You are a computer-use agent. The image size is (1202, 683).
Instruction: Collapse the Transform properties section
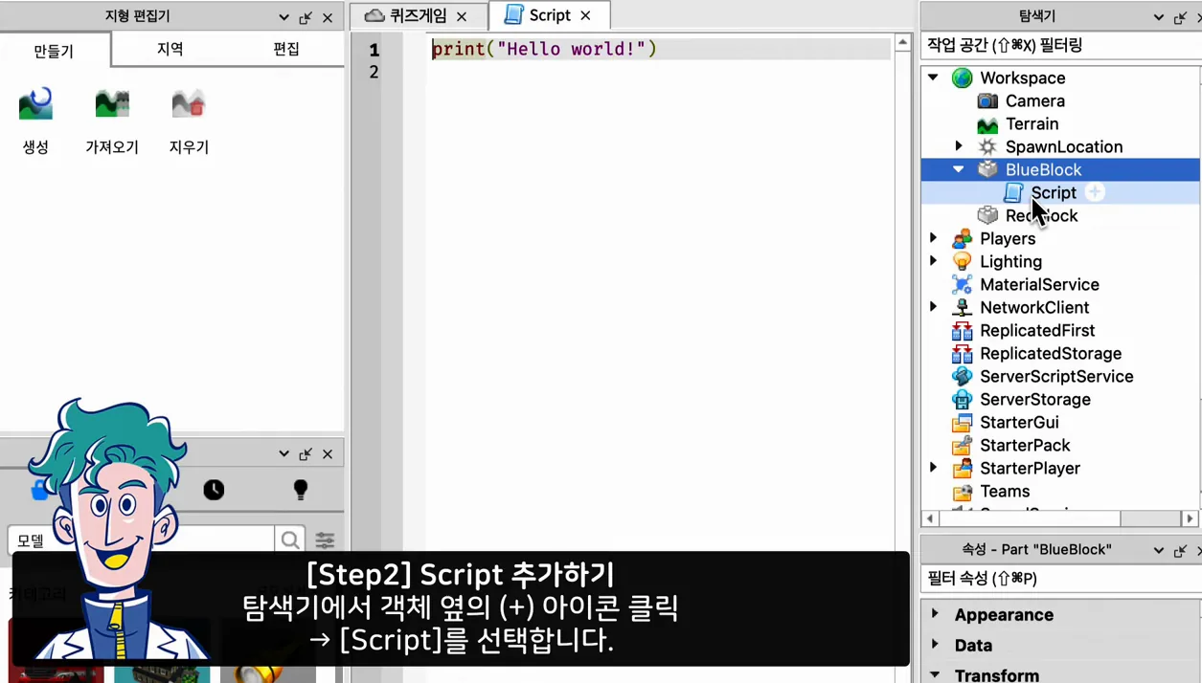935,674
